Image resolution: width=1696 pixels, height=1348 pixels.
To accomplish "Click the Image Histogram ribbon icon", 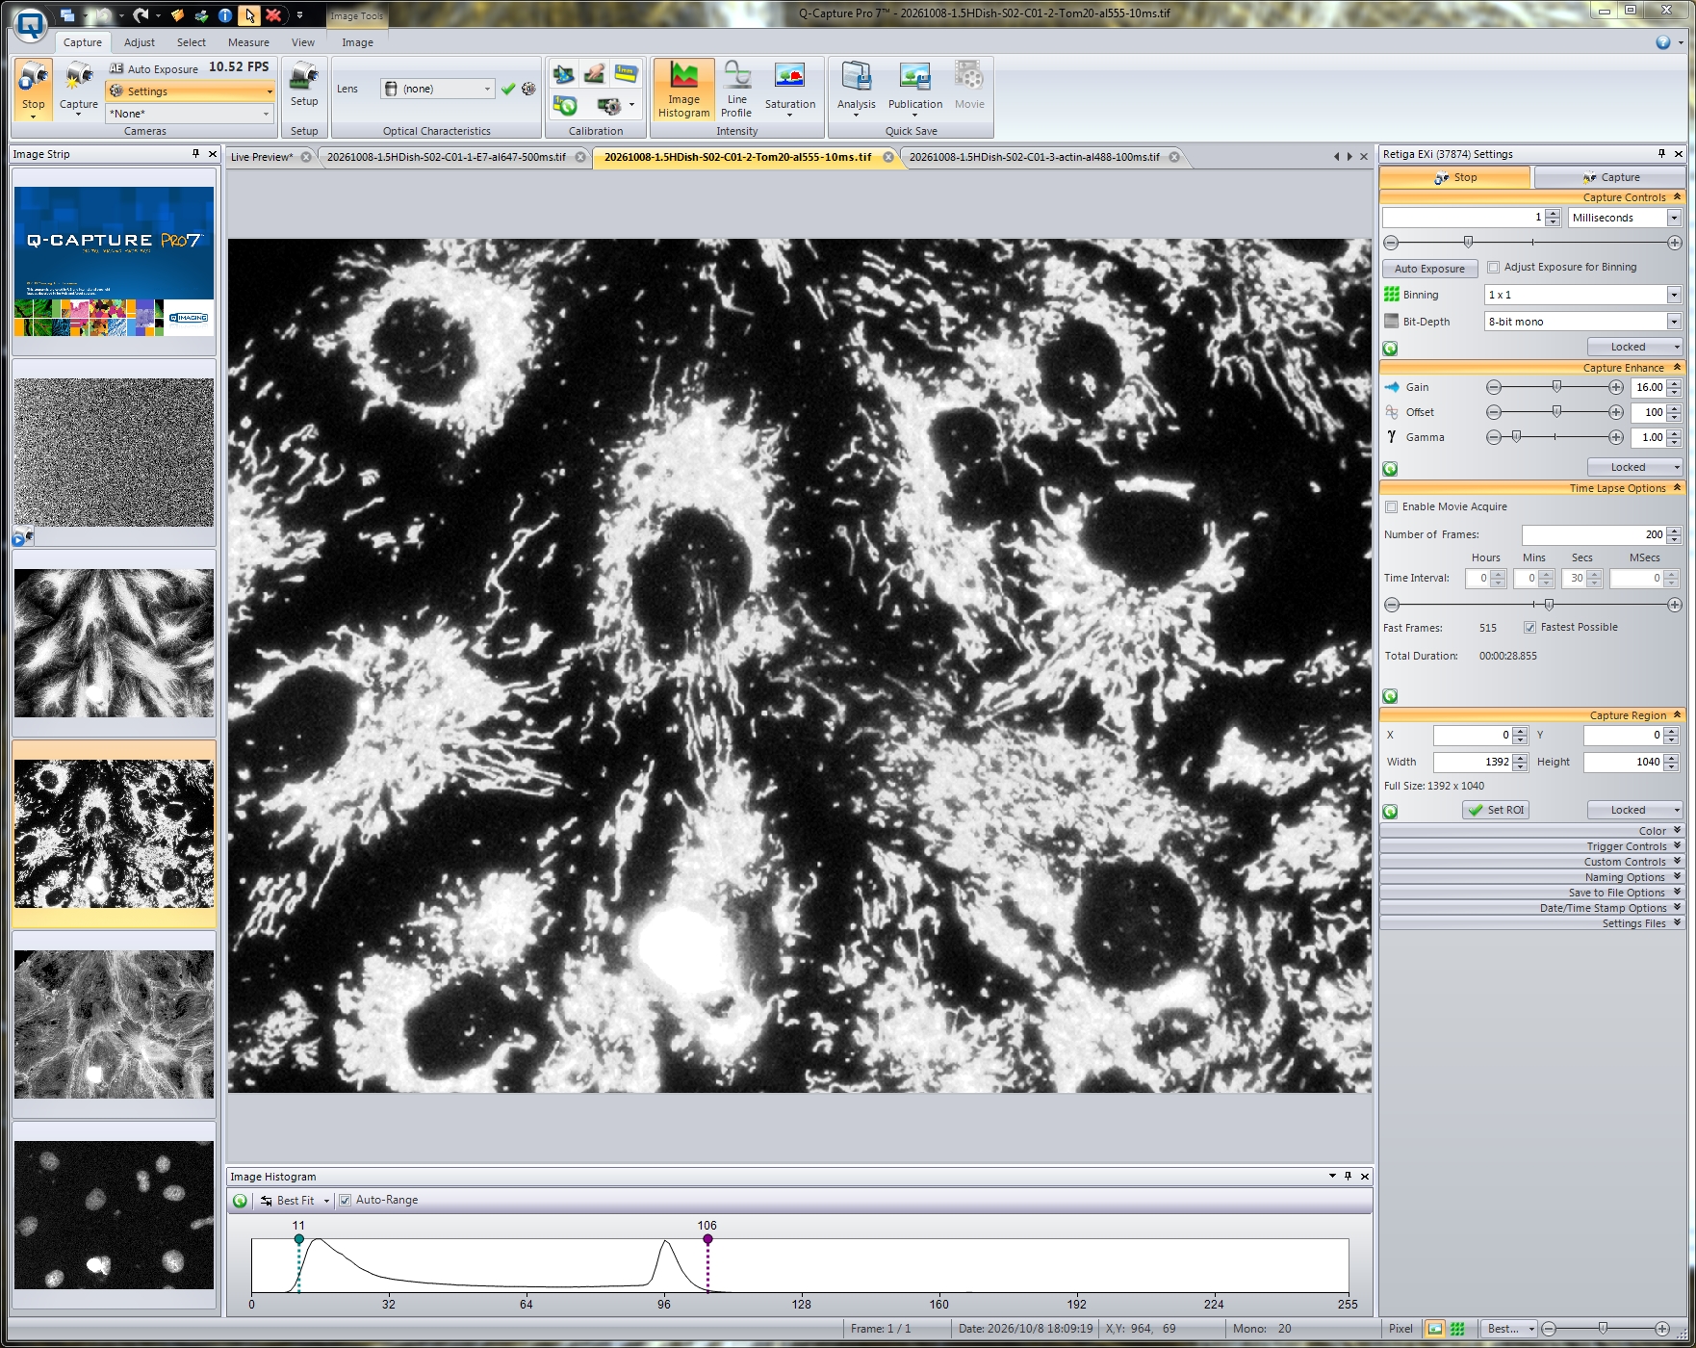I will pos(683,89).
